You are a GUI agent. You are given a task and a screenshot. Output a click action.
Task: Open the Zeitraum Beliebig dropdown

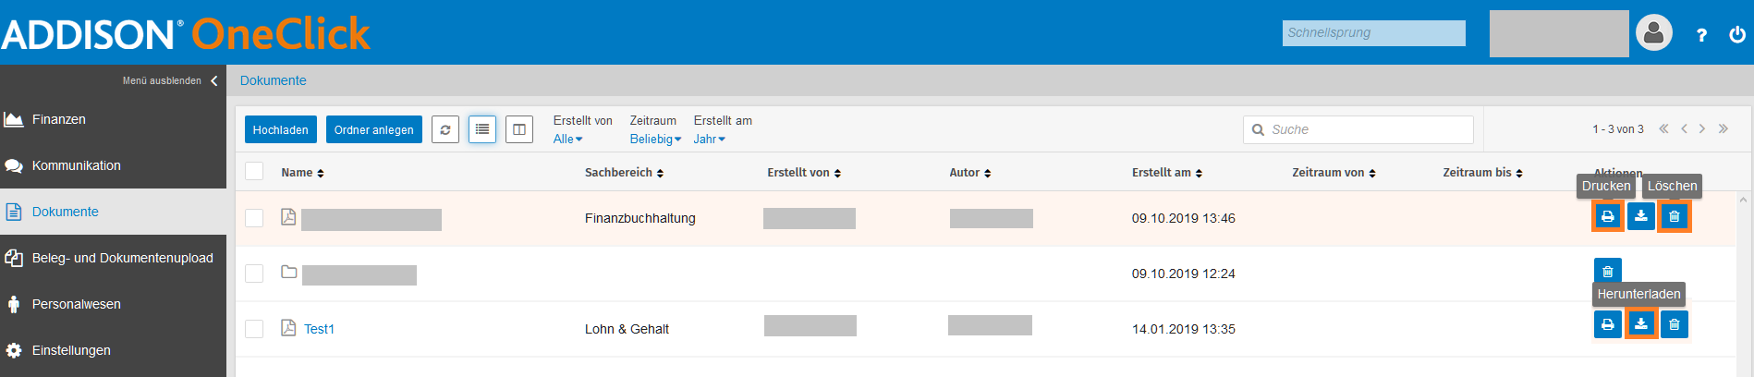click(655, 139)
